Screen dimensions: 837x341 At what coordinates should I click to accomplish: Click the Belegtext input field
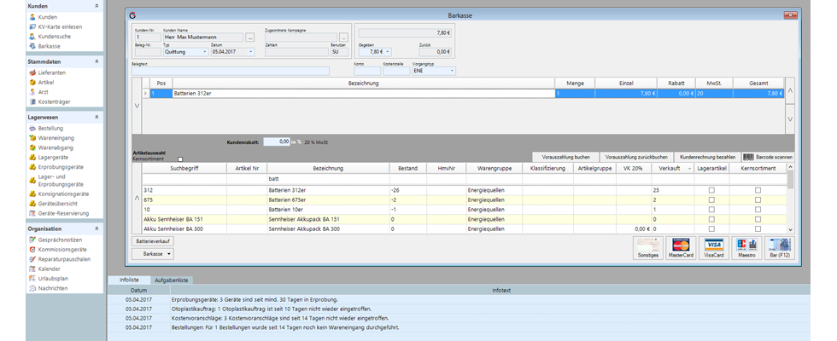[231, 71]
